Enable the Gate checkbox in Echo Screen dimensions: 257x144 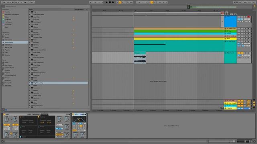coord(20,117)
